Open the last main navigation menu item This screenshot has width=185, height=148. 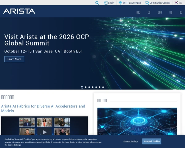pos(181,12)
